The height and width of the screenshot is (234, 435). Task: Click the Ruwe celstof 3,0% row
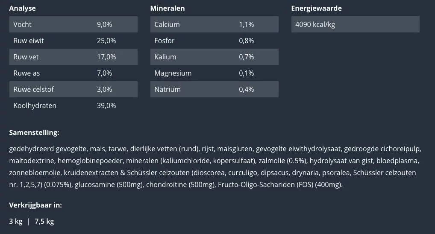tap(73, 89)
